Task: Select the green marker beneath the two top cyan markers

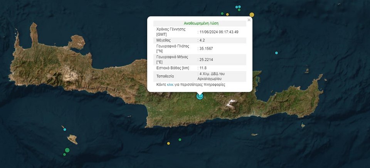Action: pyautogui.click(x=239, y=10)
